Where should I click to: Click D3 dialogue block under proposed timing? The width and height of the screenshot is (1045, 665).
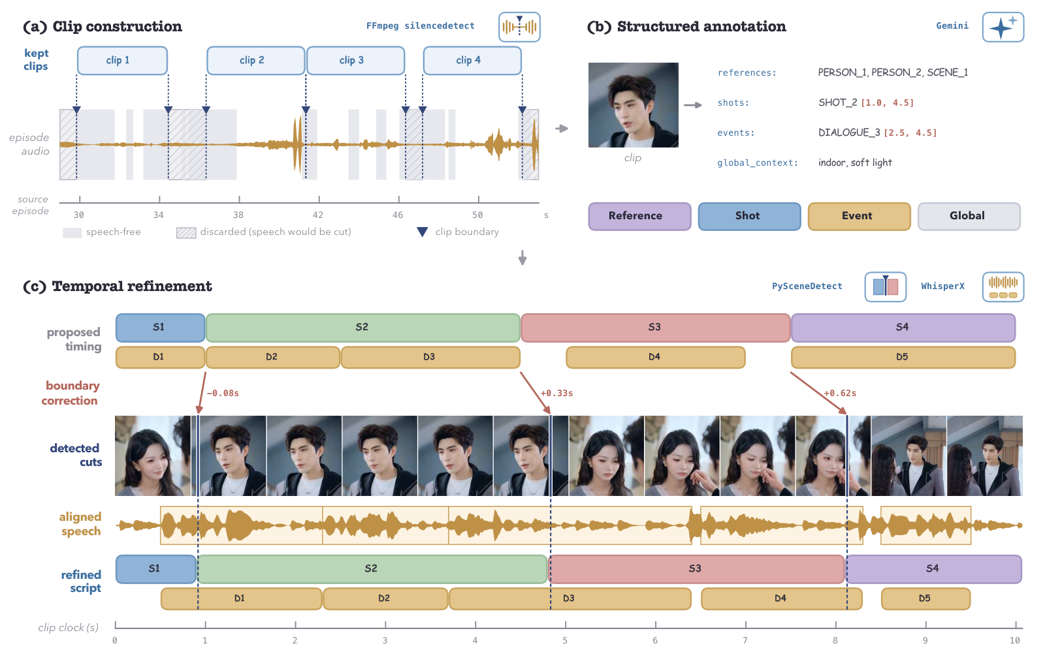(430, 358)
